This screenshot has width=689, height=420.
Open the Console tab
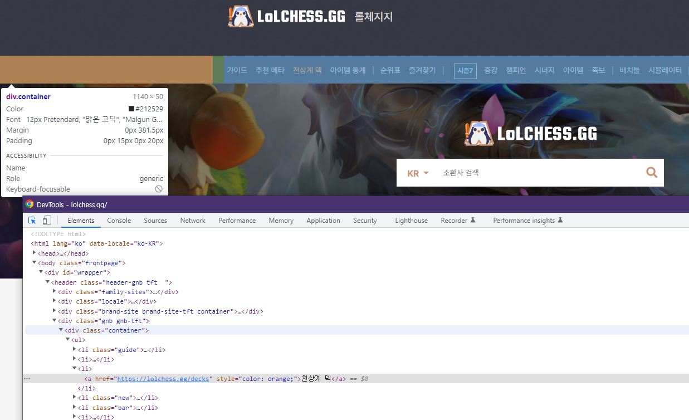[119, 221]
